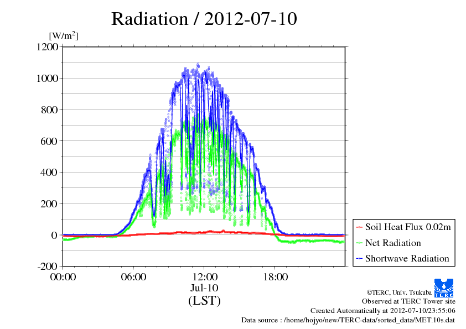The image size is (466, 329).
Task: Click the 06:00 x-axis tick label
Action: coord(133,277)
